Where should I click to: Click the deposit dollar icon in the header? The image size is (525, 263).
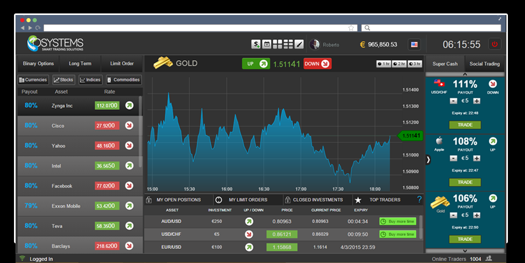tap(256, 44)
